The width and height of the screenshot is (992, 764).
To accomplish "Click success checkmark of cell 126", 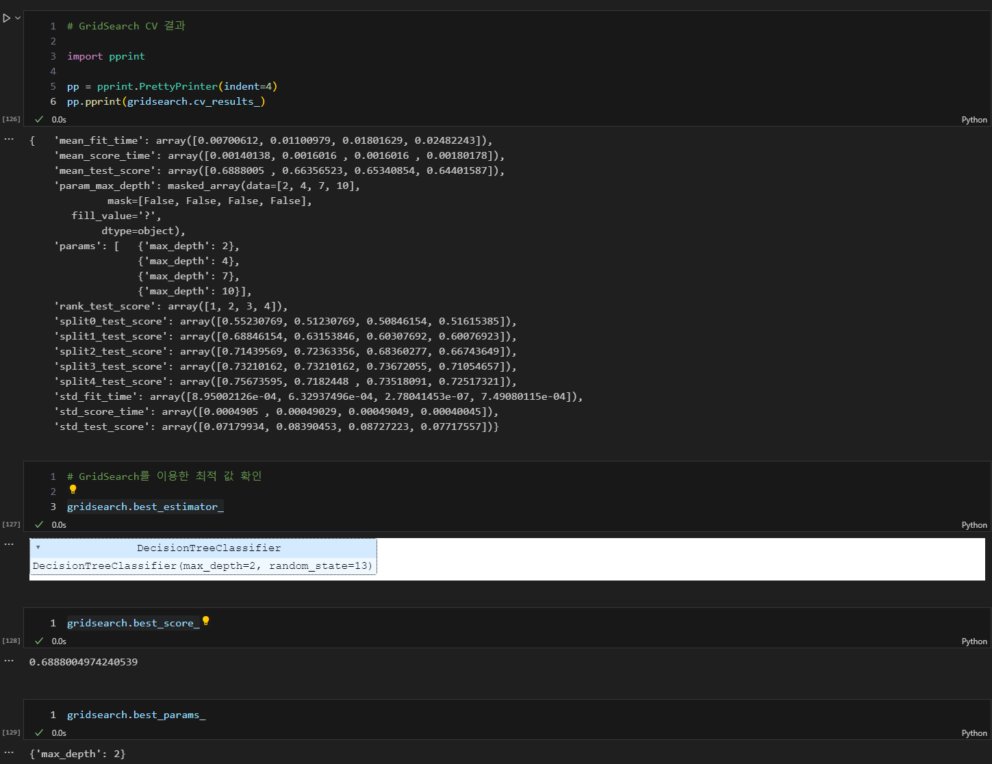I will click(39, 119).
